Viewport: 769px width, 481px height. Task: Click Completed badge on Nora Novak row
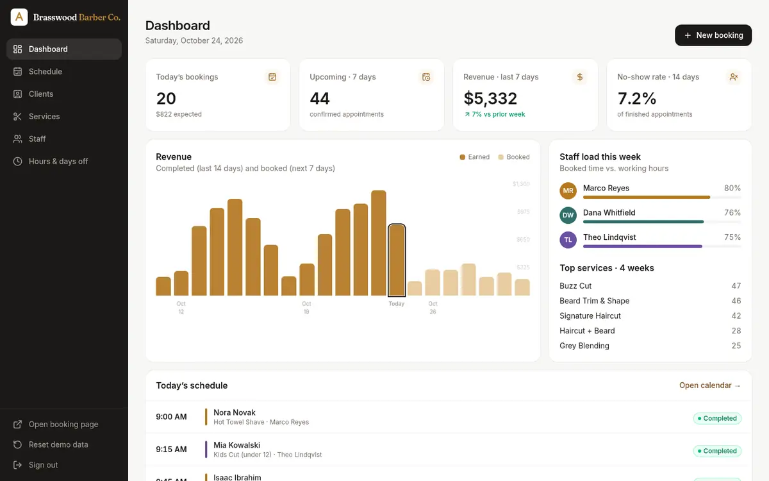point(717,418)
